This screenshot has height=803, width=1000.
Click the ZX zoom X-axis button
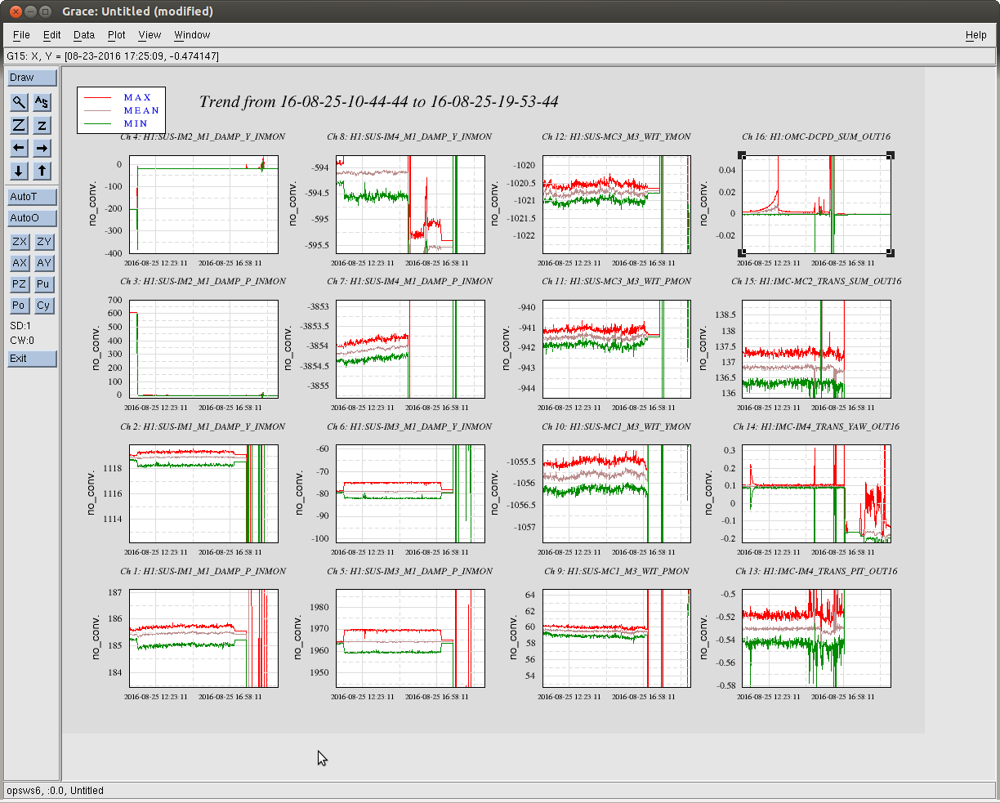coord(19,242)
